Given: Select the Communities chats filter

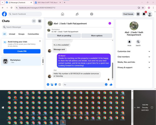Looking at the screenshot, I should (x=33, y=34).
